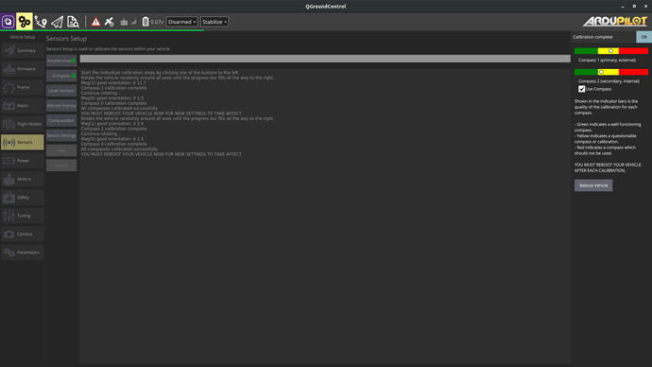Click the calibration progress bar
Image resolution: width=652 pixels, height=367 pixels.
tap(325, 59)
